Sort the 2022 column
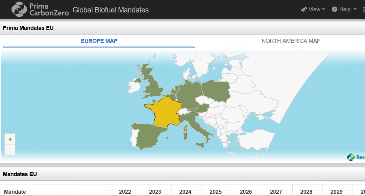 135,192
